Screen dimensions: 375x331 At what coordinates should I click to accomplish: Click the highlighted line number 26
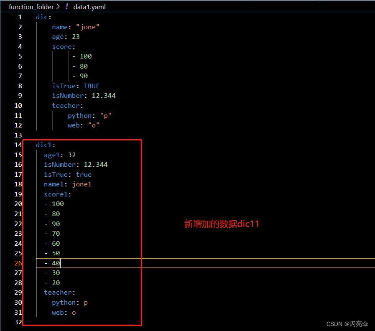(x=18, y=263)
